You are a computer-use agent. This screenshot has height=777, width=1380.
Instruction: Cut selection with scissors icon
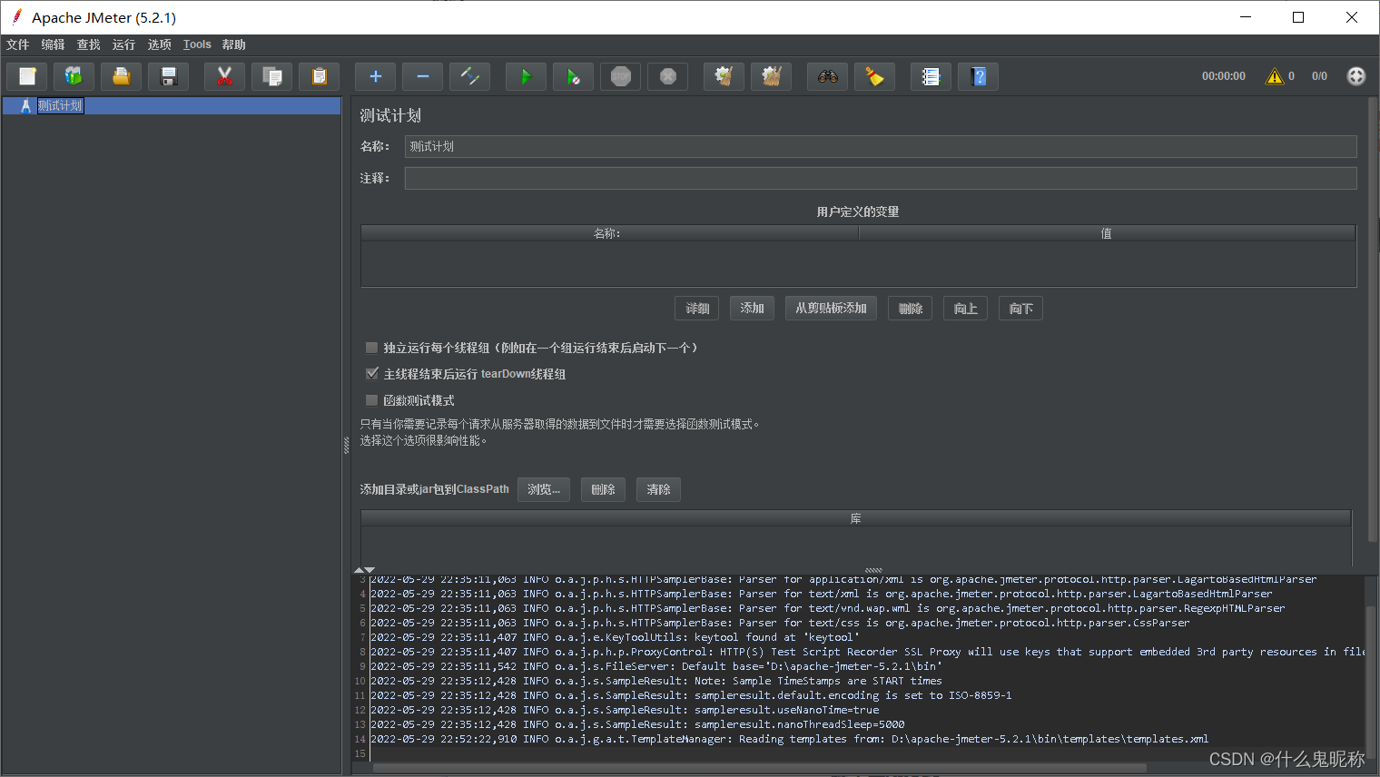tap(224, 77)
